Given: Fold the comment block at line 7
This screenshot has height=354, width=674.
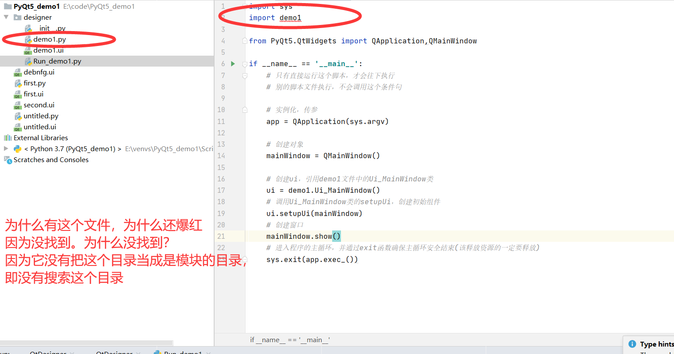Looking at the screenshot, I should pos(245,75).
